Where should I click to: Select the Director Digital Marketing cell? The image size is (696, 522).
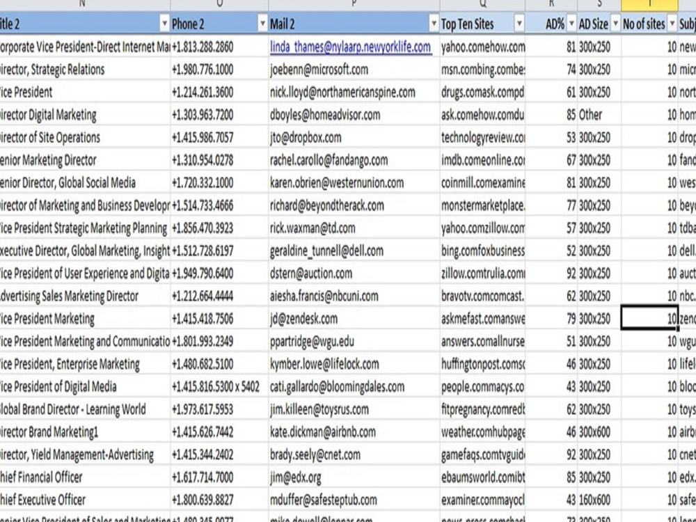pos(85,115)
